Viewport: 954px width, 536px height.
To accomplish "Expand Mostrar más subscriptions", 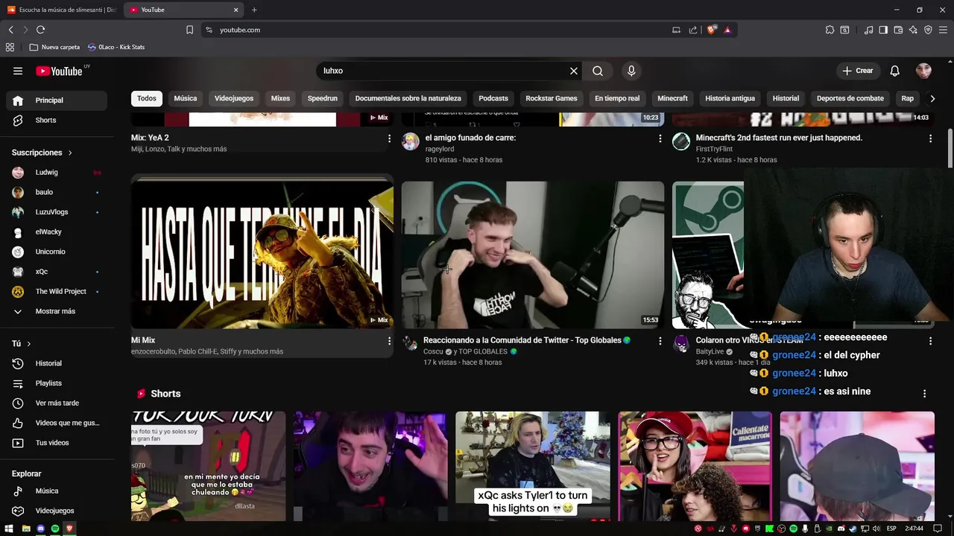I will click(57, 311).
